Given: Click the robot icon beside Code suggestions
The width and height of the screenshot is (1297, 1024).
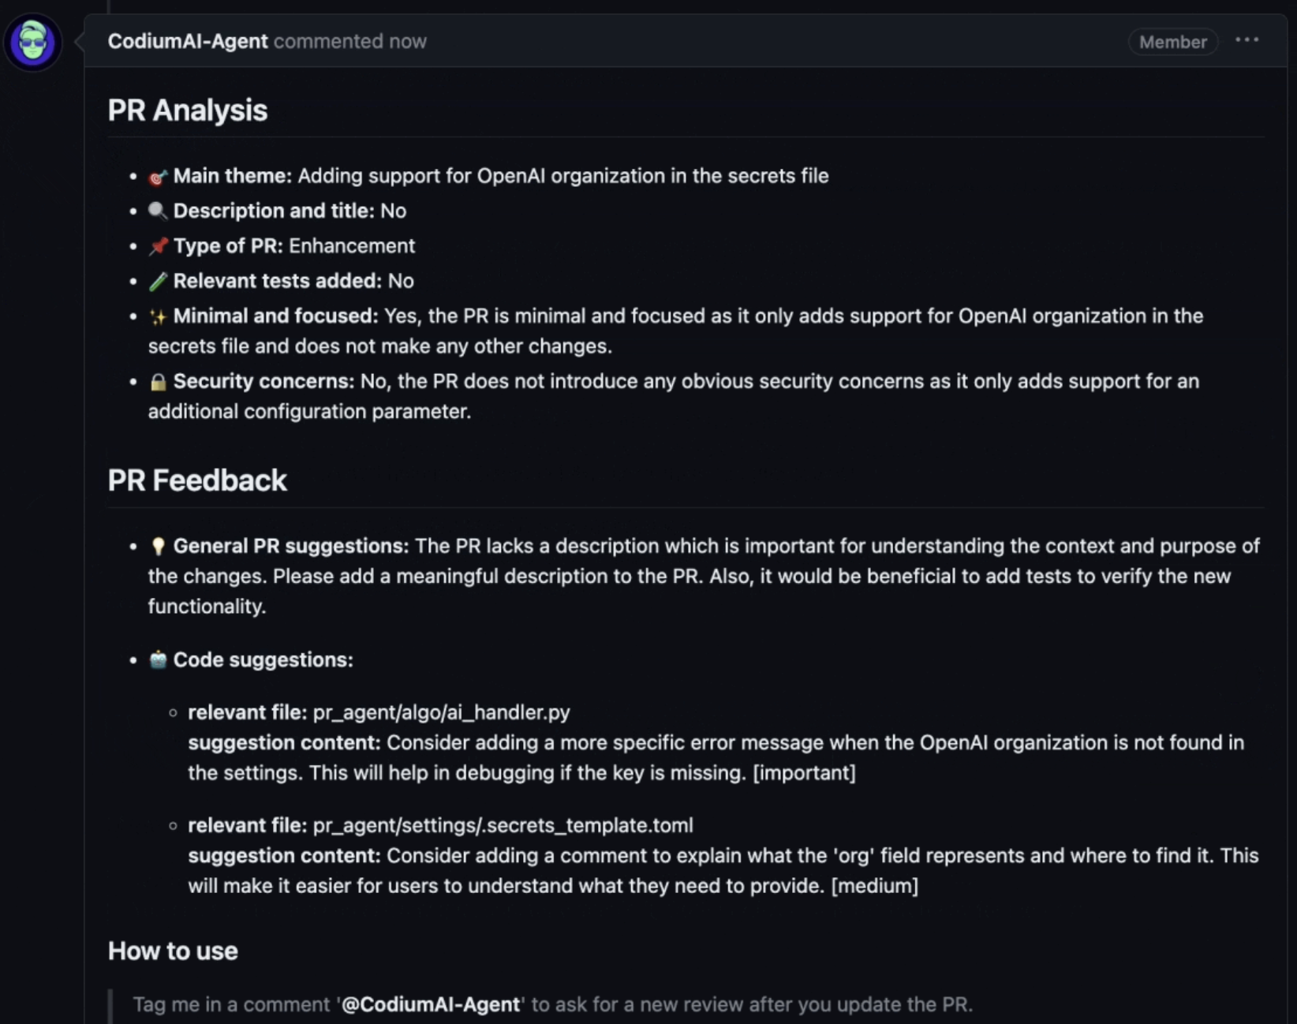Looking at the screenshot, I should [158, 660].
